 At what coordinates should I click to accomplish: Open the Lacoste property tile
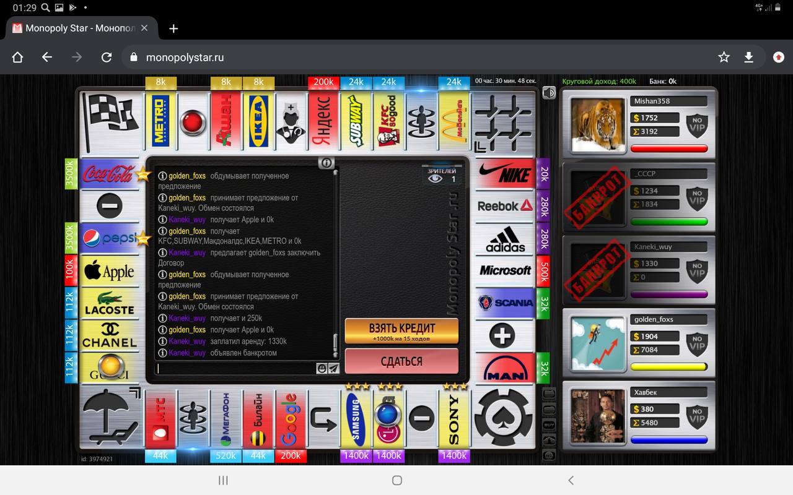[x=110, y=303]
